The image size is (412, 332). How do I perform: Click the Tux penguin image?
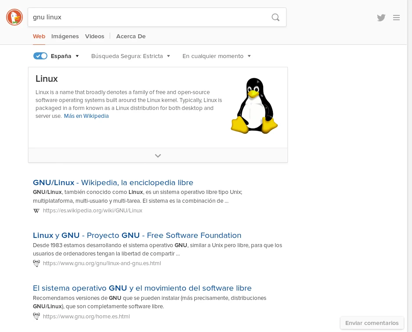pyautogui.click(x=254, y=106)
